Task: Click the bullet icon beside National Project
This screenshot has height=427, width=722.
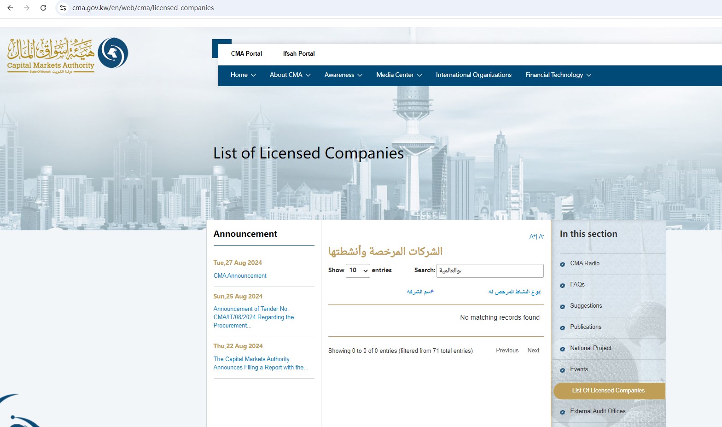Action: pyautogui.click(x=562, y=349)
